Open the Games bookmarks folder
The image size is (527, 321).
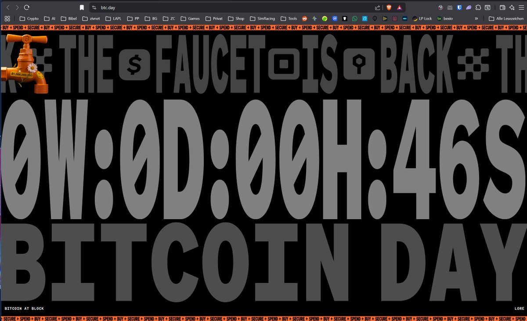point(190,18)
